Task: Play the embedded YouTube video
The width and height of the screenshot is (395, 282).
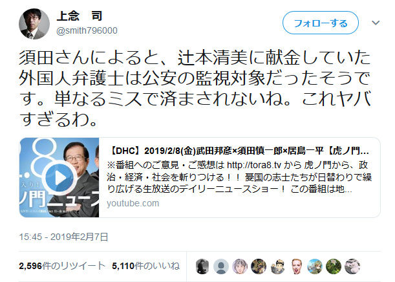Action: point(59,177)
